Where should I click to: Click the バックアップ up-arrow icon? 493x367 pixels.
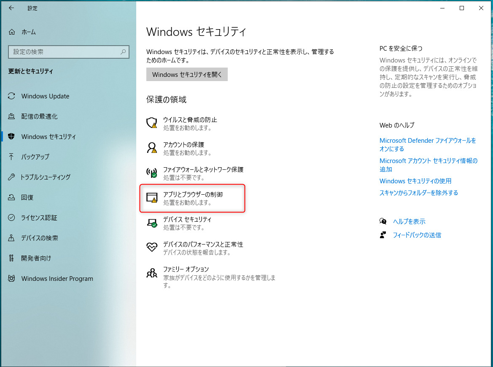click(x=11, y=156)
